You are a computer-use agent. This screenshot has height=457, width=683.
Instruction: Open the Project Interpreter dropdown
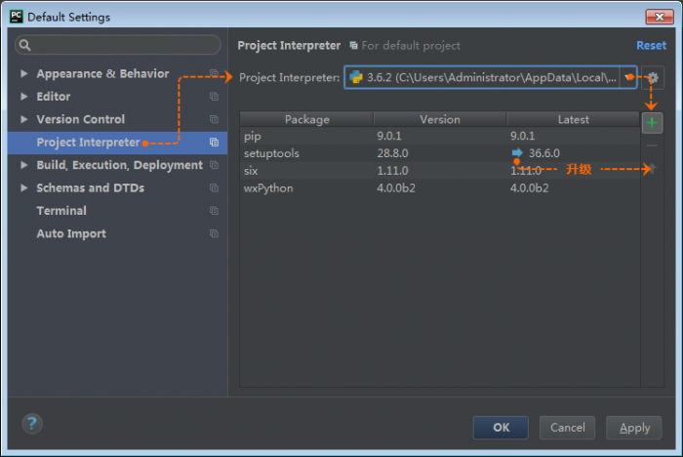pos(627,78)
